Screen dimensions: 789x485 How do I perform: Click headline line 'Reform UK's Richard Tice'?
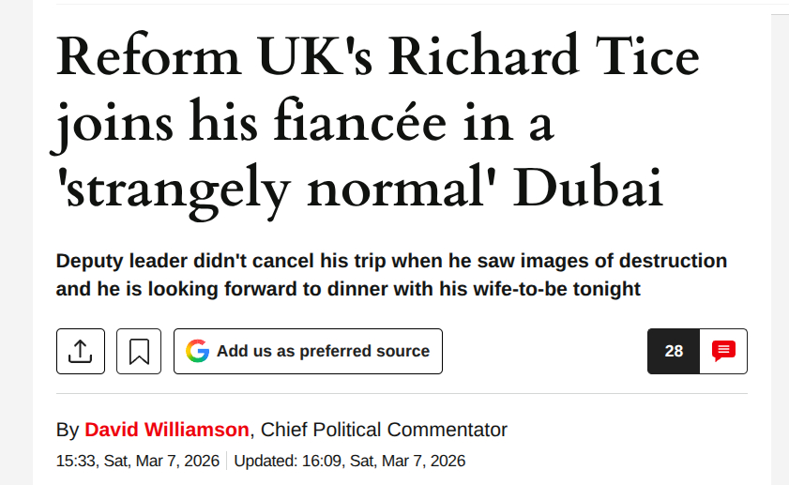378,58
